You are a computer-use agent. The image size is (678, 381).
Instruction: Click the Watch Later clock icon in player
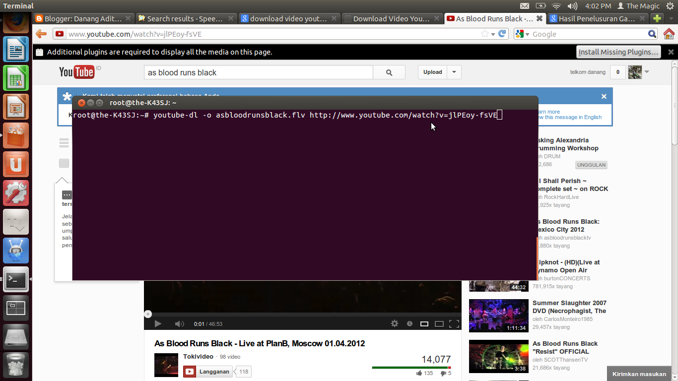(x=409, y=323)
